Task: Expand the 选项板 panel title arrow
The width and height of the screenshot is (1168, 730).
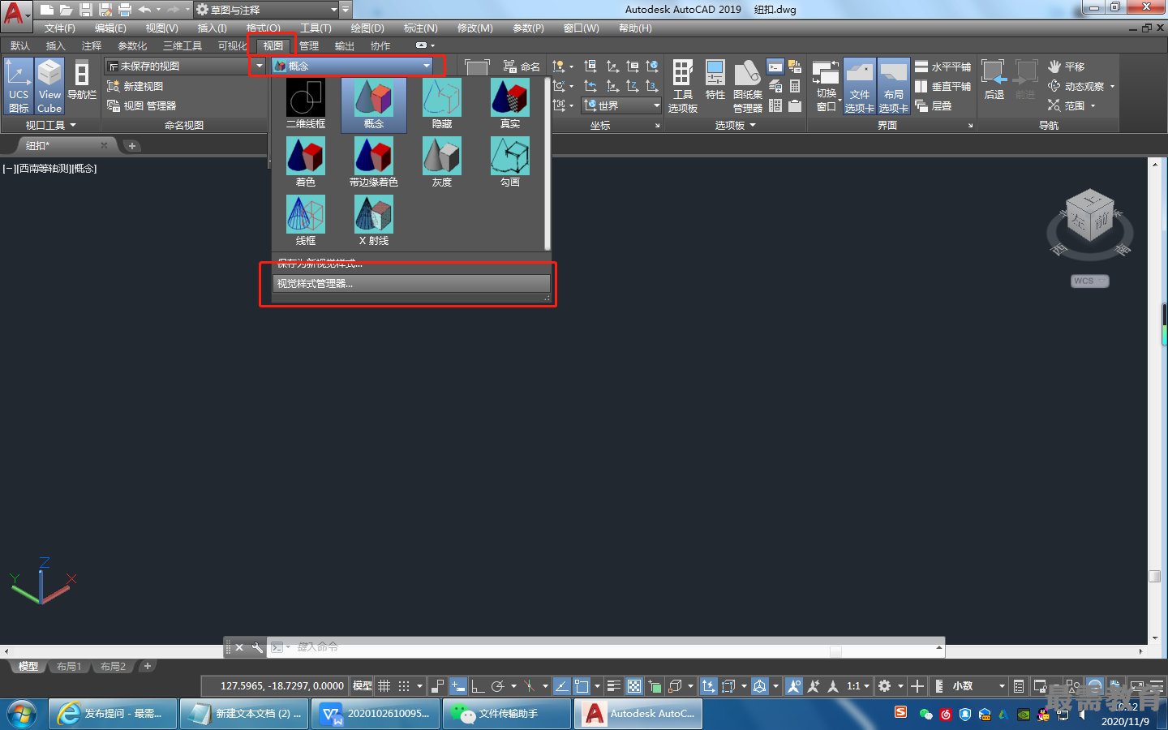Action: 753,125
